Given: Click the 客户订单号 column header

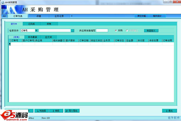Looking at the screenshot, I should [x=28, y=40].
